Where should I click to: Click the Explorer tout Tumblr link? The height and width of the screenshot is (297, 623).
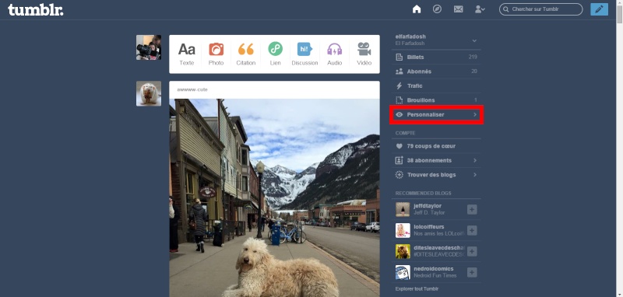coord(417,288)
